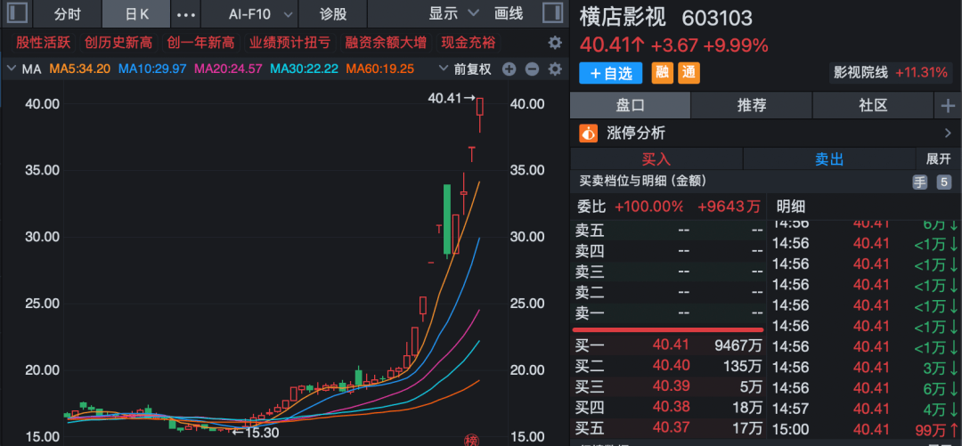Click the 5 levels depth badge
The height and width of the screenshot is (446, 962).
pos(943,182)
